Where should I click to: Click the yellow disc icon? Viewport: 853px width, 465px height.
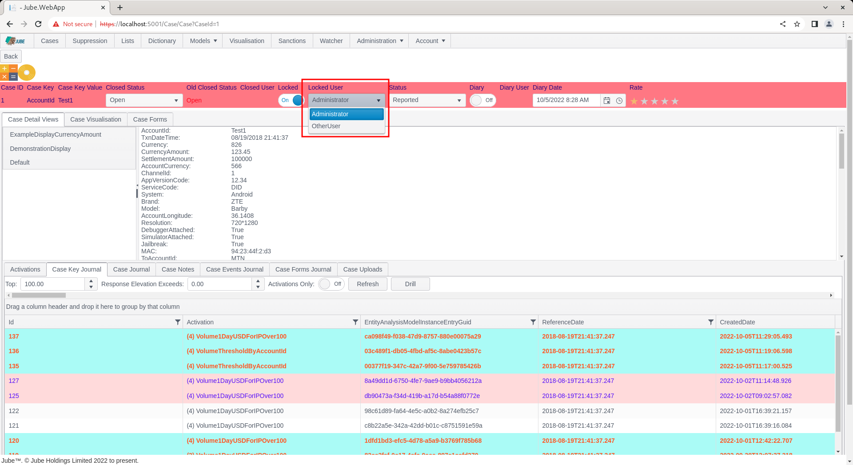[x=27, y=72]
